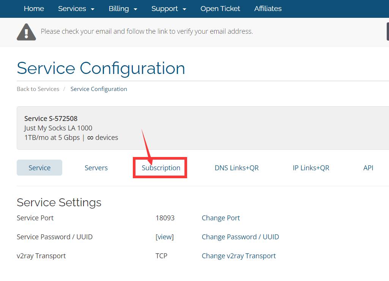Open a new support ticket
The height and width of the screenshot is (281, 389).
click(220, 9)
